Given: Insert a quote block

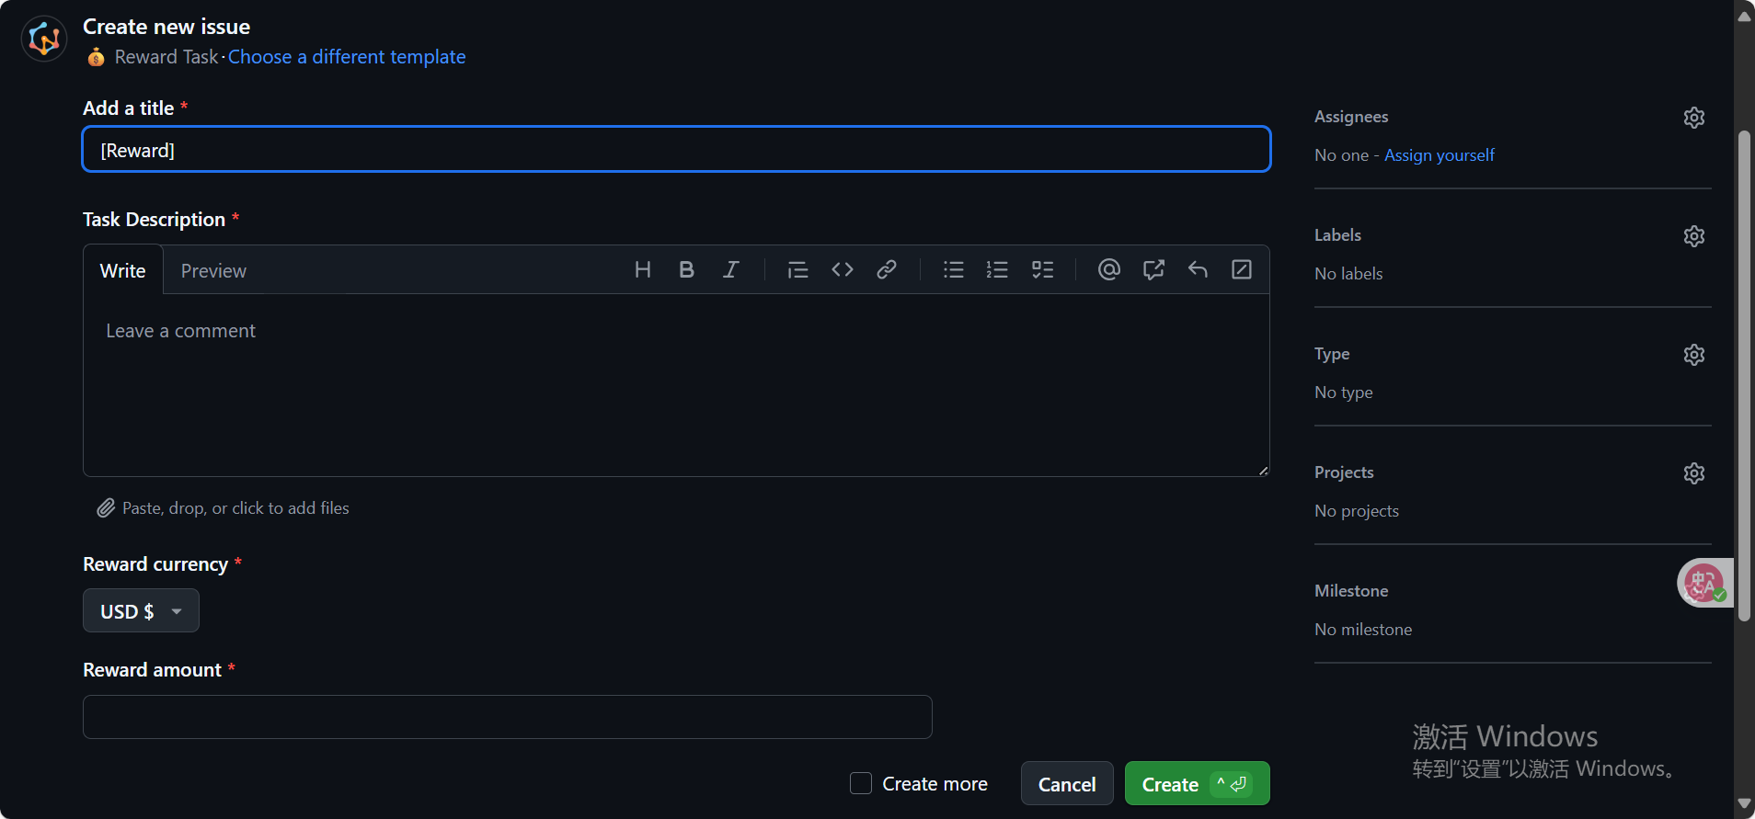Looking at the screenshot, I should (x=797, y=269).
